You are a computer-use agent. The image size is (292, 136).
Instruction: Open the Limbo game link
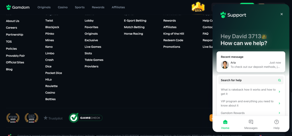click(x=50, y=53)
